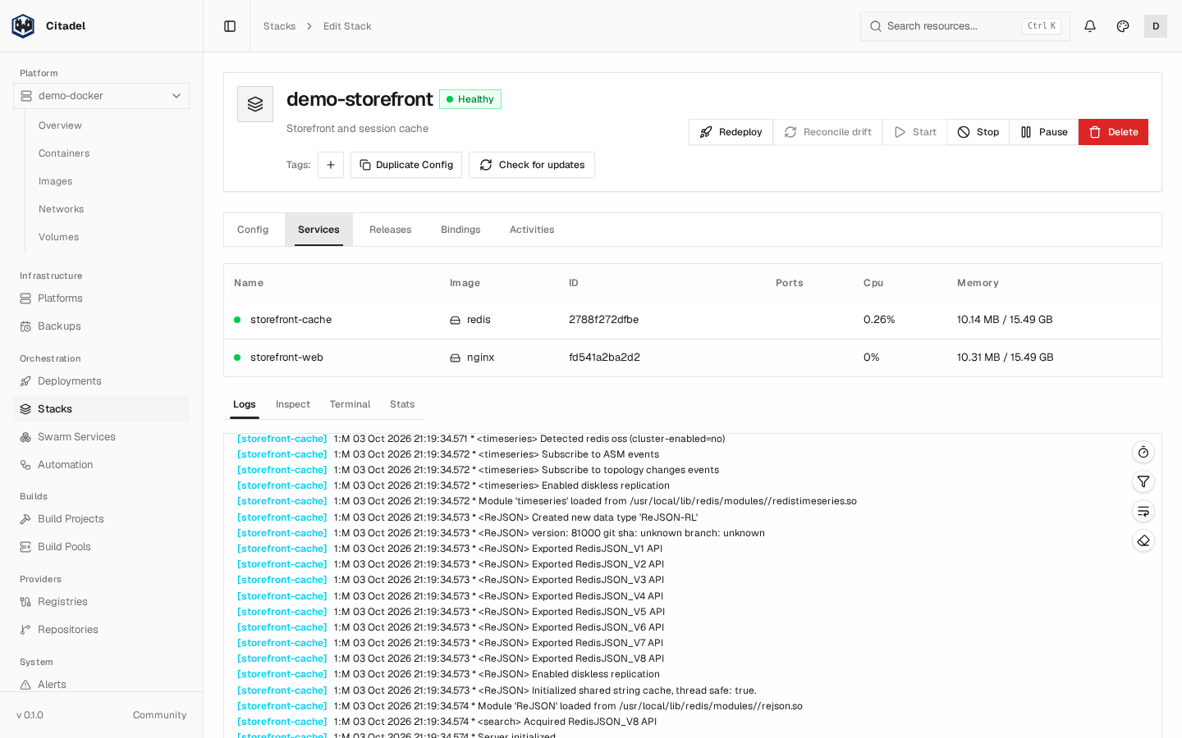Click the Redeploy button
Viewport: 1182px width, 738px height.
[x=731, y=132]
